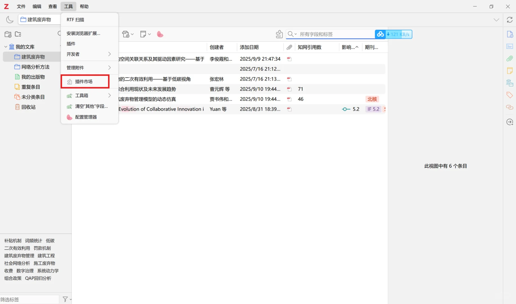The image size is (516, 304).
Task: Toggle dark mode with the moon icon
Action: click(x=10, y=20)
